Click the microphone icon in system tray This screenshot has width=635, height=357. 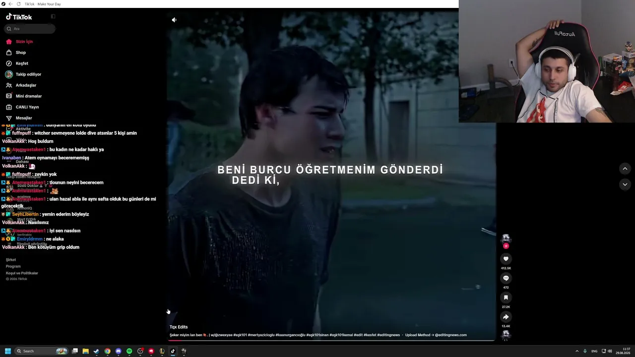(x=585, y=351)
